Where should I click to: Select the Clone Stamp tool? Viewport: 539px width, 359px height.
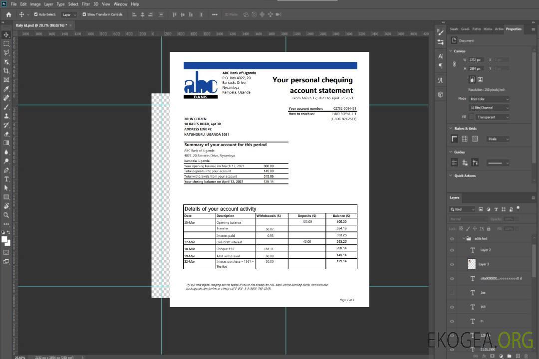pyautogui.click(x=6, y=116)
